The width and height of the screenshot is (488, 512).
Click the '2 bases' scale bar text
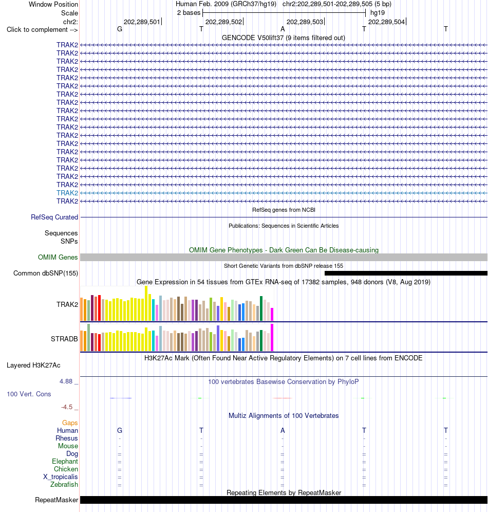(x=189, y=13)
